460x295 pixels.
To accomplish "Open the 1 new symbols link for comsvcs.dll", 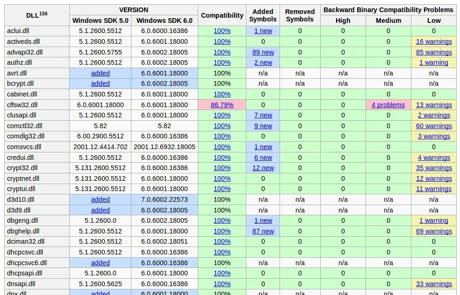I will click(263, 147).
